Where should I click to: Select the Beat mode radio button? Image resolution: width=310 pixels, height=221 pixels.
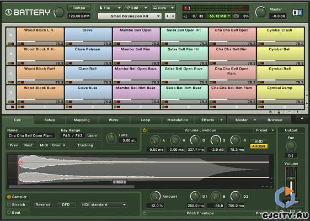click(x=9, y=212)
